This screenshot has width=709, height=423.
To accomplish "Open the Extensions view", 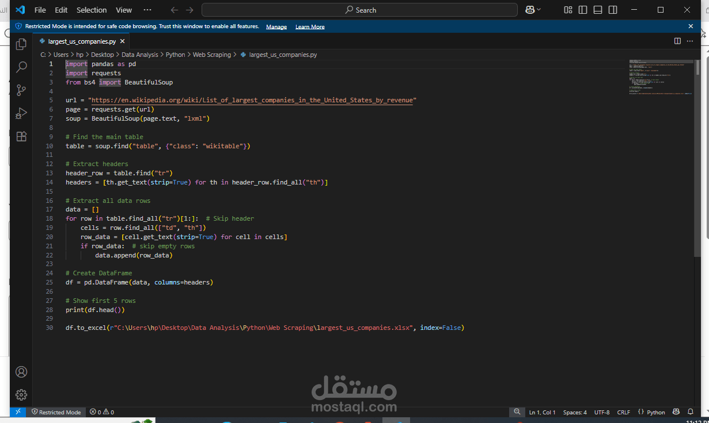I will 21,136.
